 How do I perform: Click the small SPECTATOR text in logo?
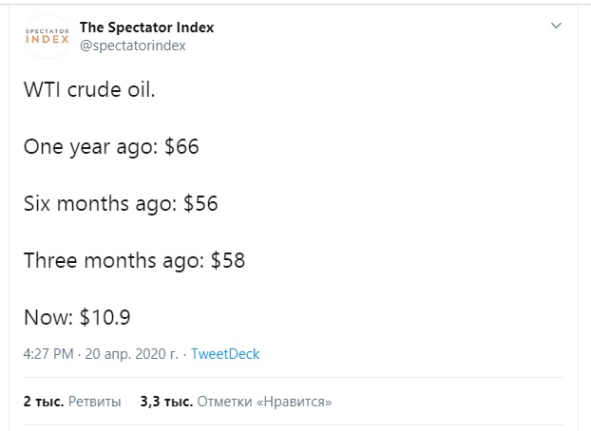point(48,31)
